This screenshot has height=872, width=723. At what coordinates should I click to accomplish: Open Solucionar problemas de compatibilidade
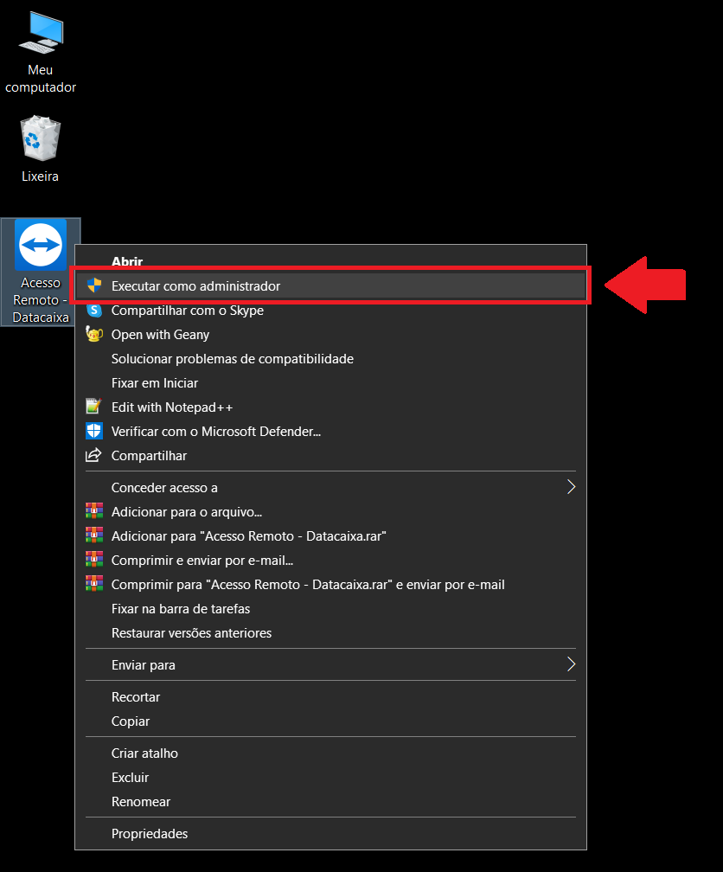[232, 359]
